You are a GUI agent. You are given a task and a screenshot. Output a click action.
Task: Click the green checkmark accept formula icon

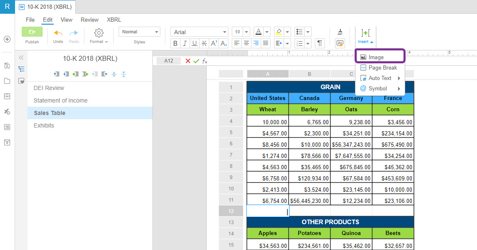(196, 61)
